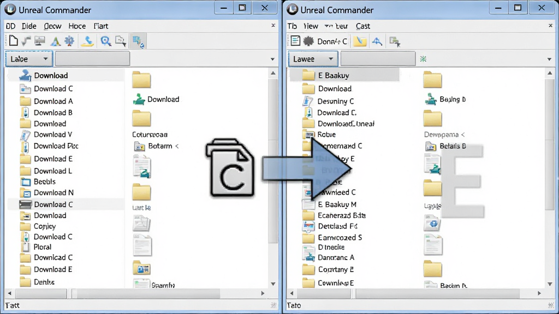
Task: Open the Cast menu in right window
Action: click(363, 26)
